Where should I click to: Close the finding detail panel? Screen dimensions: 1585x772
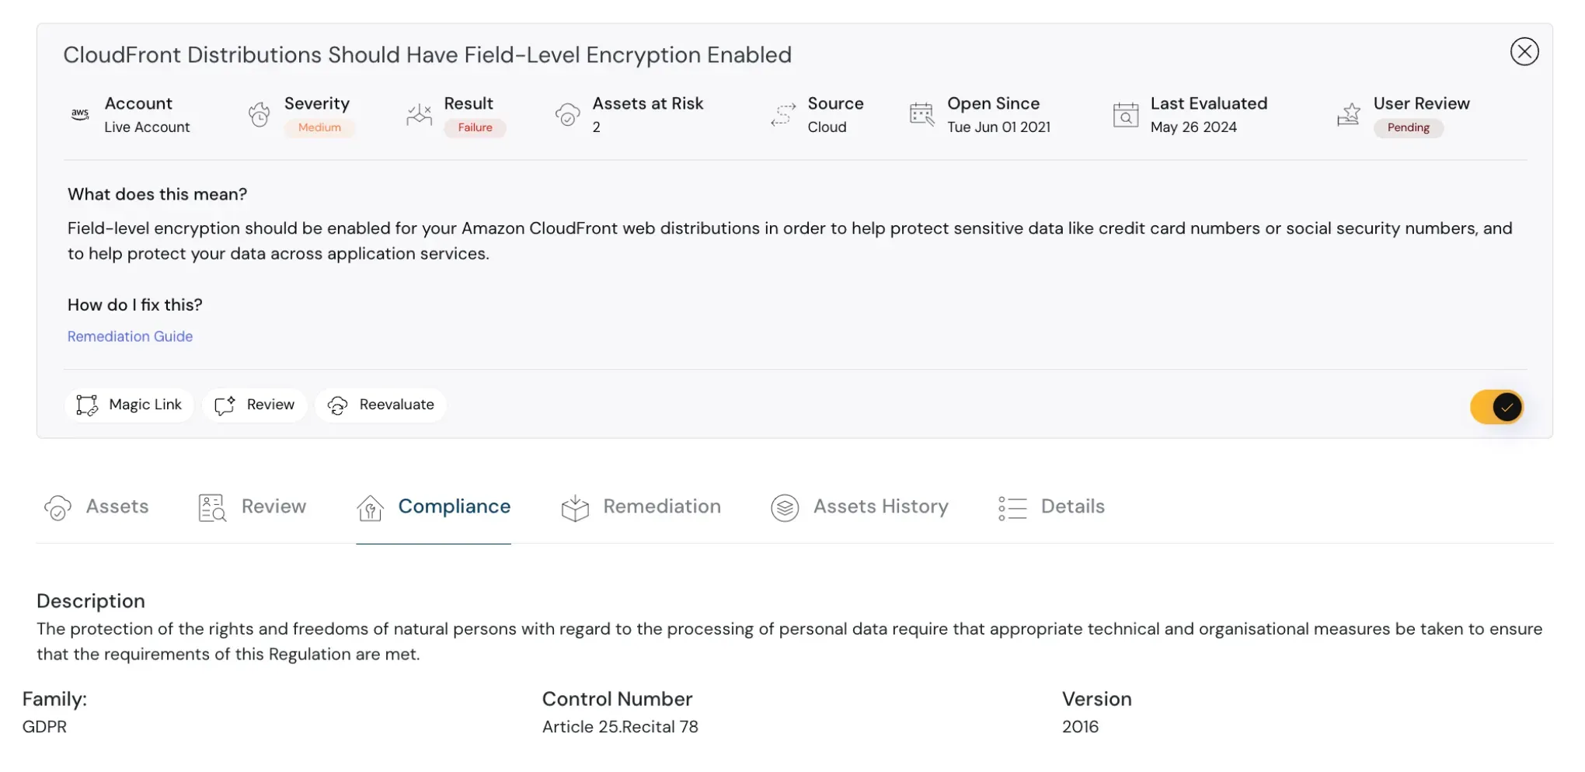pos(1524,51)
